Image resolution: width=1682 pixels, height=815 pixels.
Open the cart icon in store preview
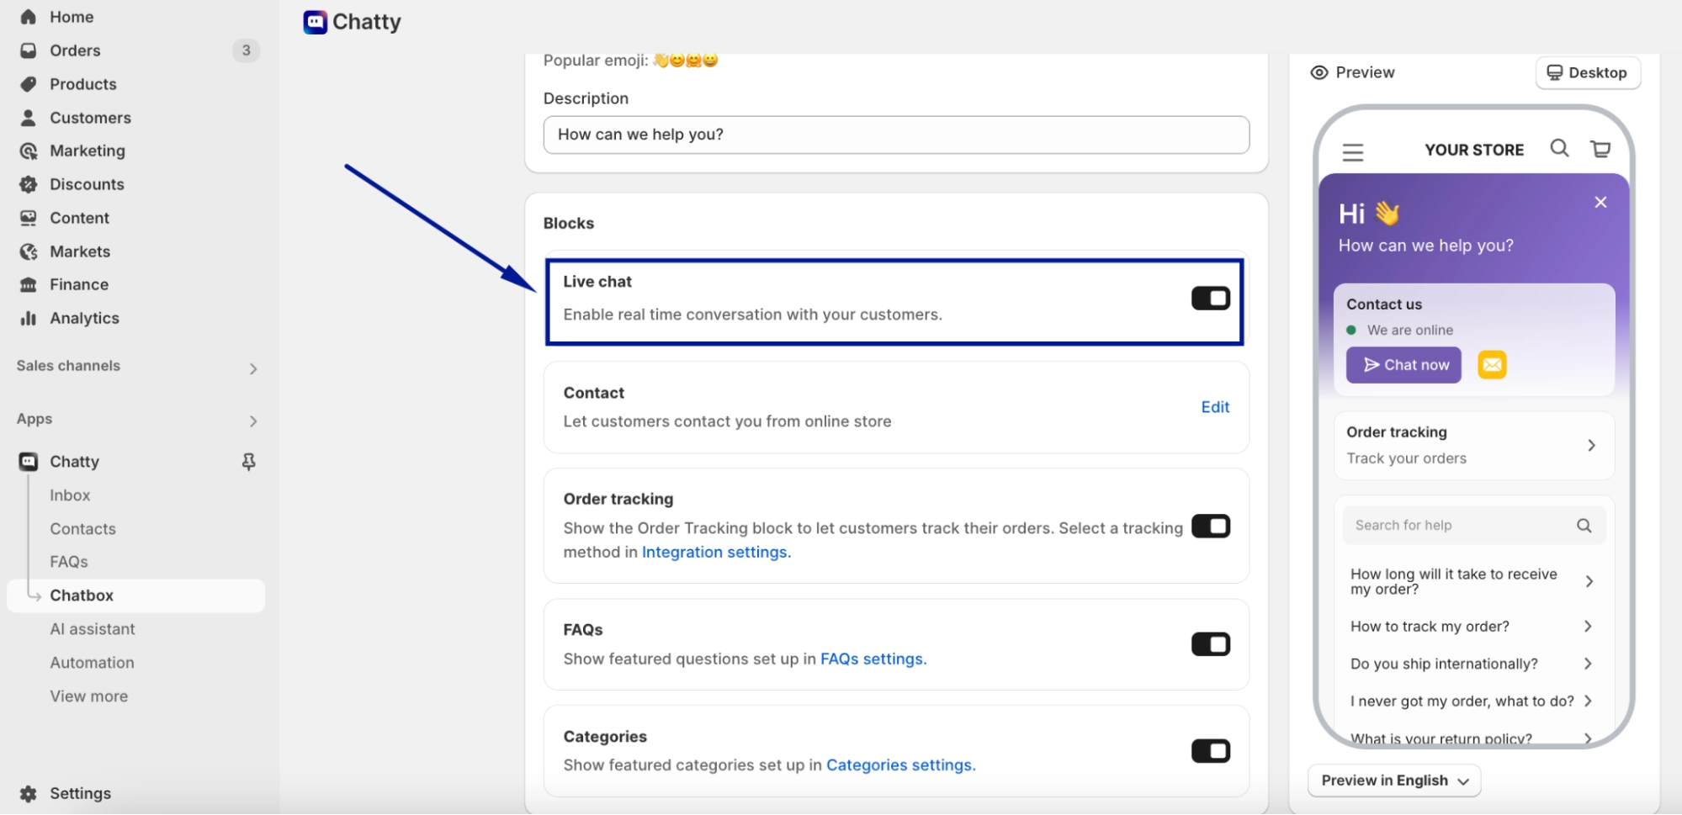[1601, 149]
